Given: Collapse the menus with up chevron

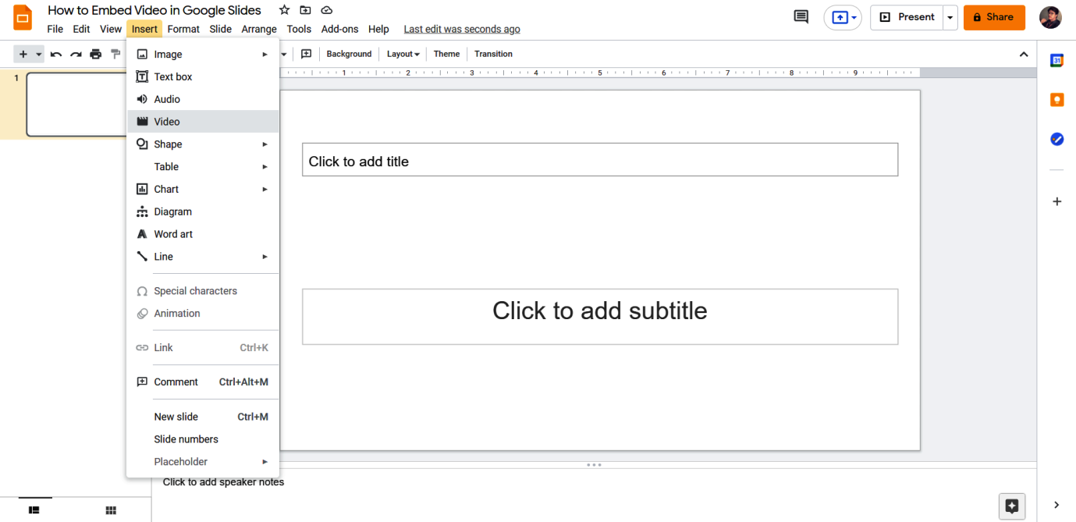Looking at the screenshot, I should coord(1024,54).
